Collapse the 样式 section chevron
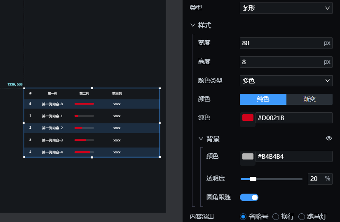Screen dimensions: 340x222 click(x=192, y=25)
